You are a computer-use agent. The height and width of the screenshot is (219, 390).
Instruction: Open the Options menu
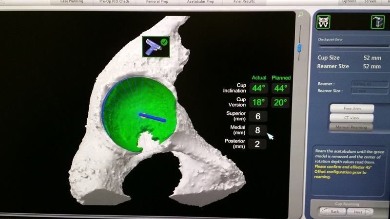point(349,2)
